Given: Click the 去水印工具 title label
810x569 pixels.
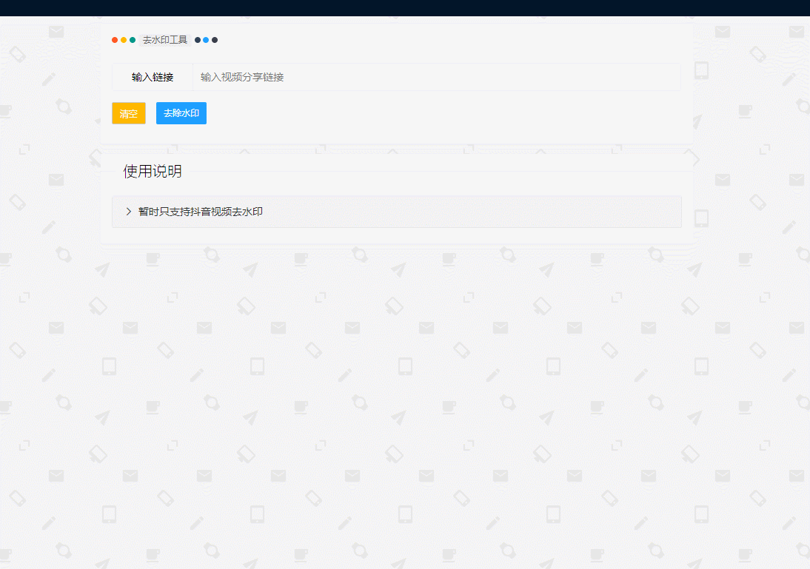Looking at the screenshot, I should coord(165,40).
